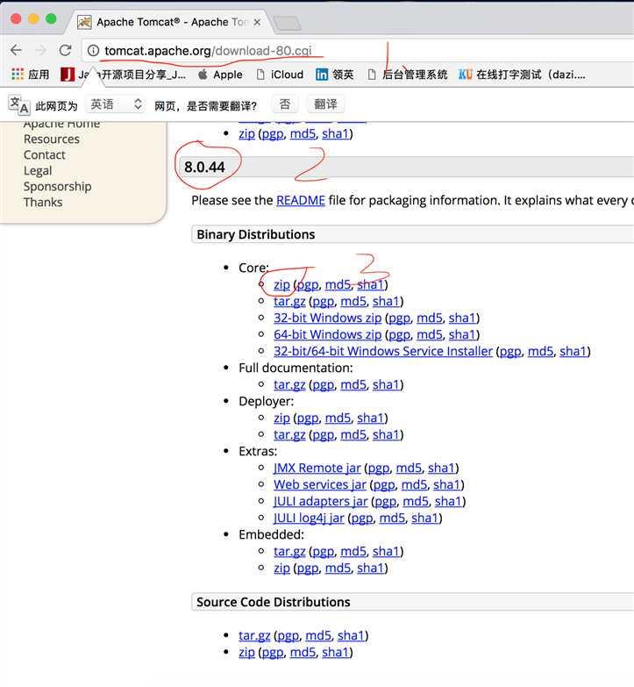Viewport: 634px width, 687px height.
Task: Open md5 checksum for Core zip
Action: tap(338, 284)
